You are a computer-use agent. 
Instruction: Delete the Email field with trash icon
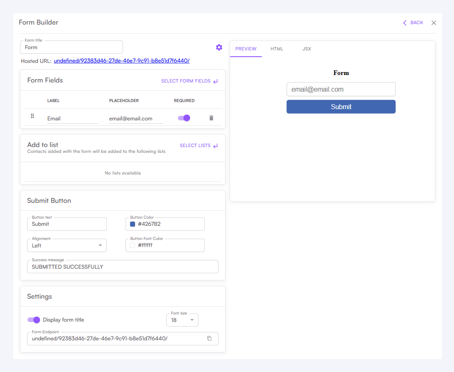(x=211, y=118)
